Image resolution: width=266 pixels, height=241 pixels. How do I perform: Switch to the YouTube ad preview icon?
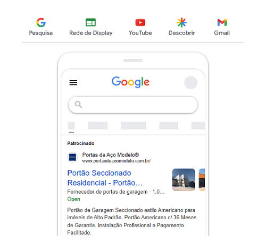tap(140, 22)
